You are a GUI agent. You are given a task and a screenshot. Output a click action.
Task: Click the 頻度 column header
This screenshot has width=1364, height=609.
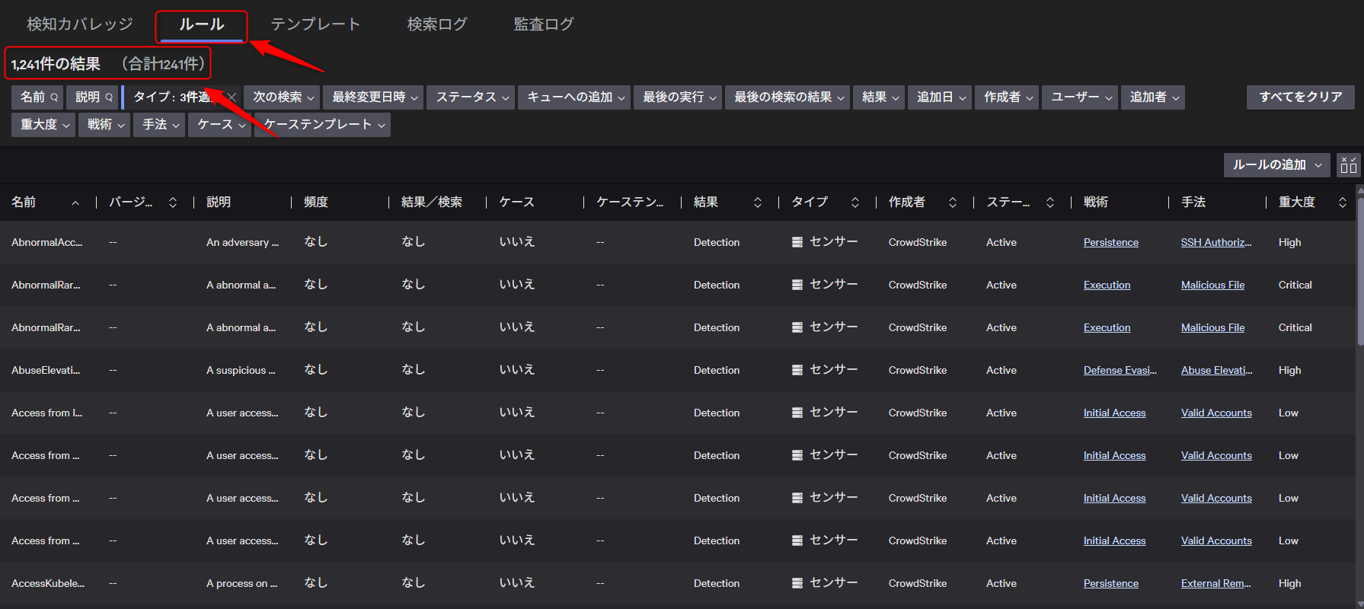pos(316,202)
